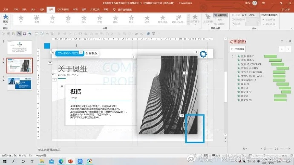Switch to the 幻灯片放映 (Slide Show) tab

click(x=63, y=9)
